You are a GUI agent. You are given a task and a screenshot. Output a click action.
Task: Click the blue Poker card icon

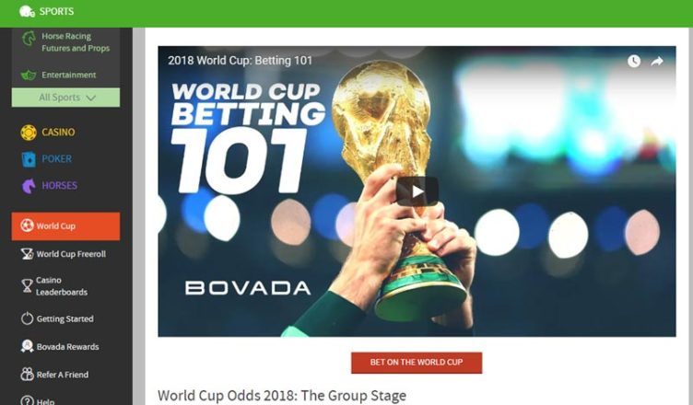29,159
